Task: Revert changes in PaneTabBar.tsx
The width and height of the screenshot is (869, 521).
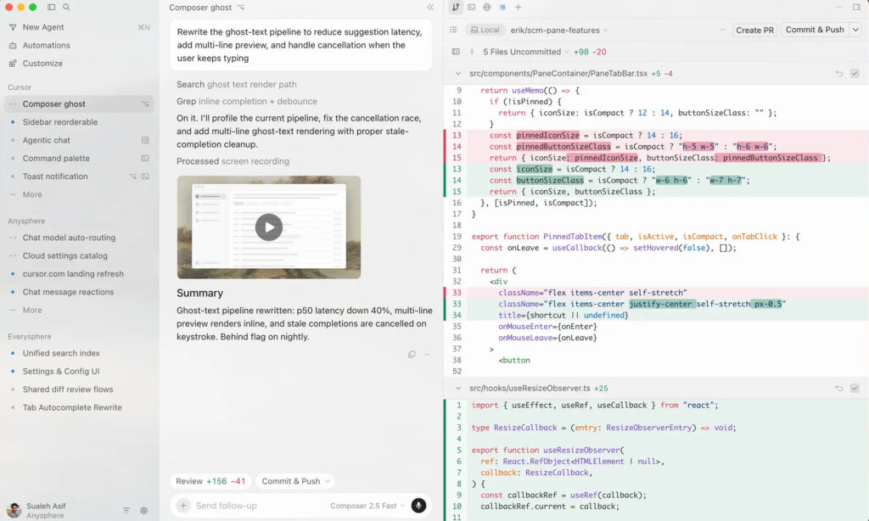Action: pyautogui.click(x=839, y=73)
